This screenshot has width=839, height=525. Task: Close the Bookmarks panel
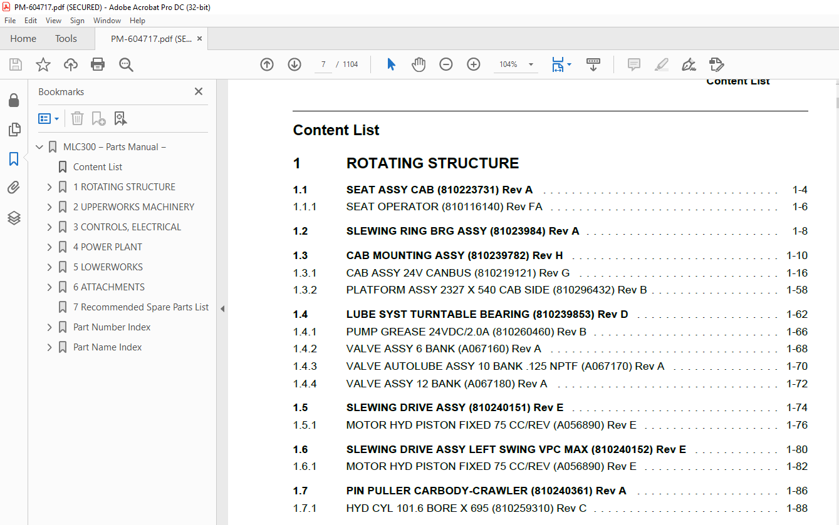(199, 91)
